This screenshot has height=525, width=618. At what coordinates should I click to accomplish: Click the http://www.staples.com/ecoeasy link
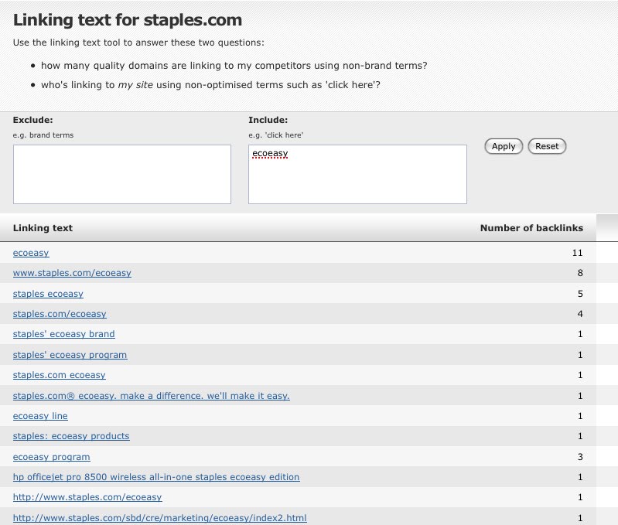point(87,497)
